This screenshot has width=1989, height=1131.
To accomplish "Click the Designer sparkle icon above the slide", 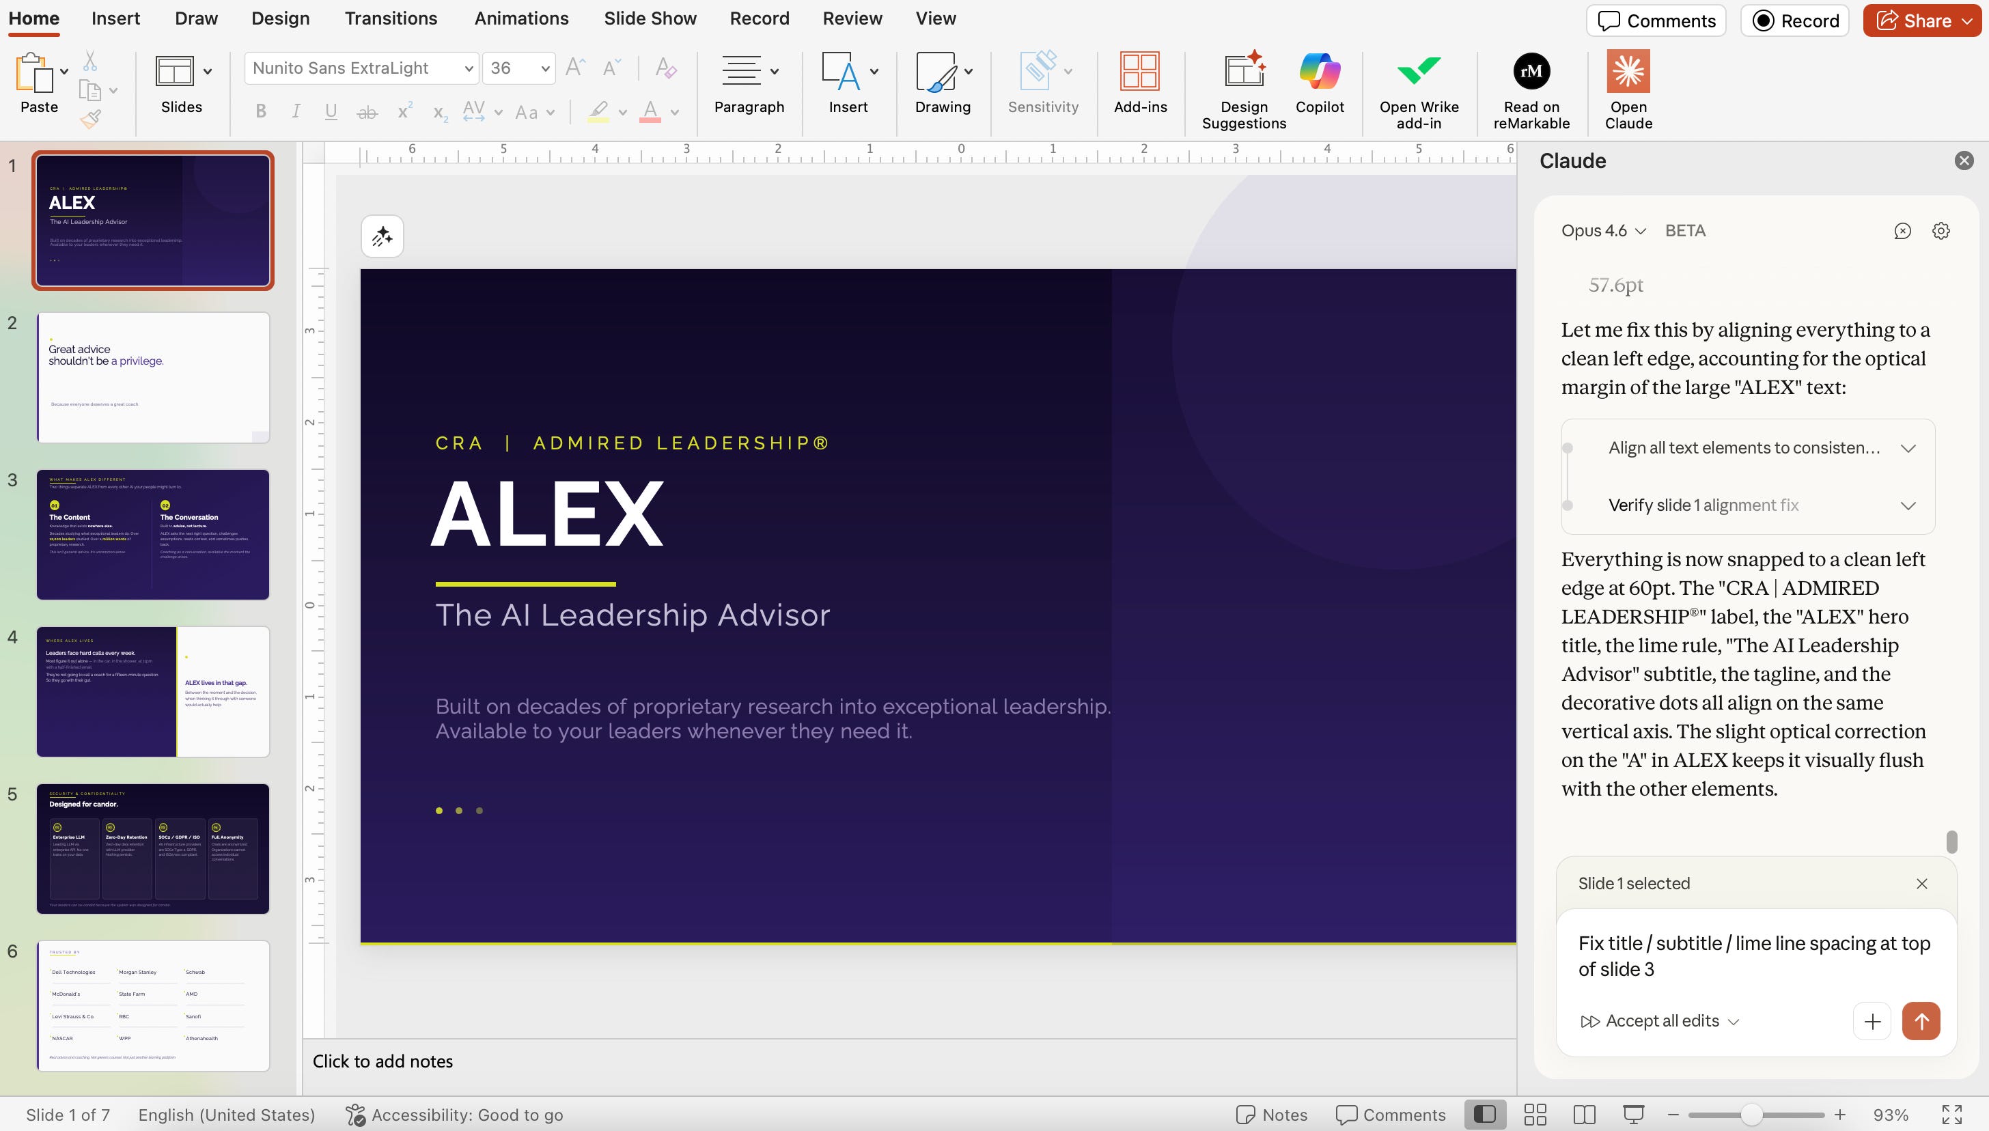I will [x=382, y=237].
